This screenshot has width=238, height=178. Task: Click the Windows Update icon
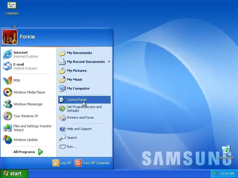click(x=7, y=139)
